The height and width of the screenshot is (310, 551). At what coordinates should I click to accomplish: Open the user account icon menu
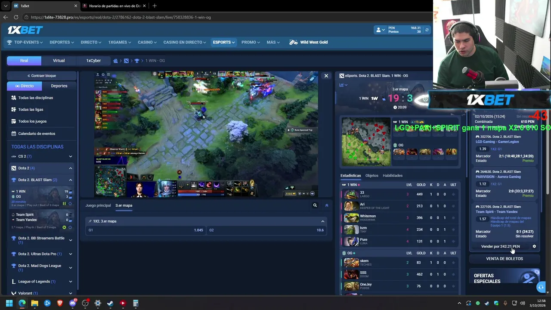(x=380, y=30)
